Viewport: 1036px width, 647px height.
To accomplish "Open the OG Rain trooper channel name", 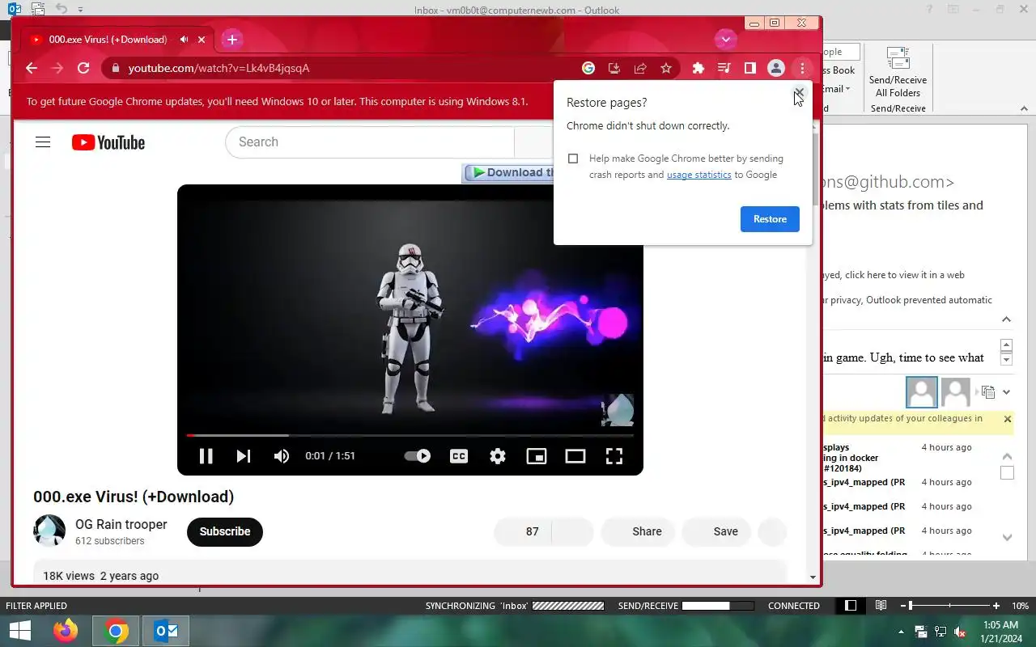I will point(121,524).
